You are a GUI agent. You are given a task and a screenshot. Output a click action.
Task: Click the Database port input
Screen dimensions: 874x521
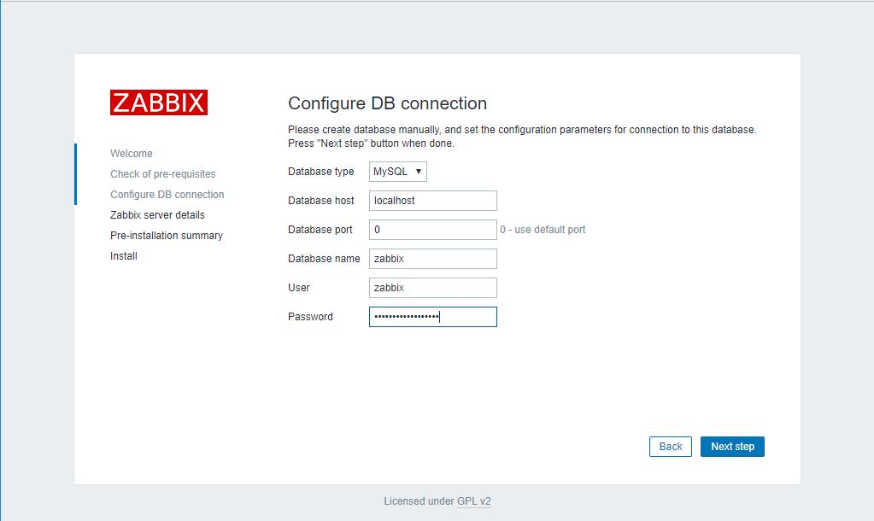tap(433, 230)
